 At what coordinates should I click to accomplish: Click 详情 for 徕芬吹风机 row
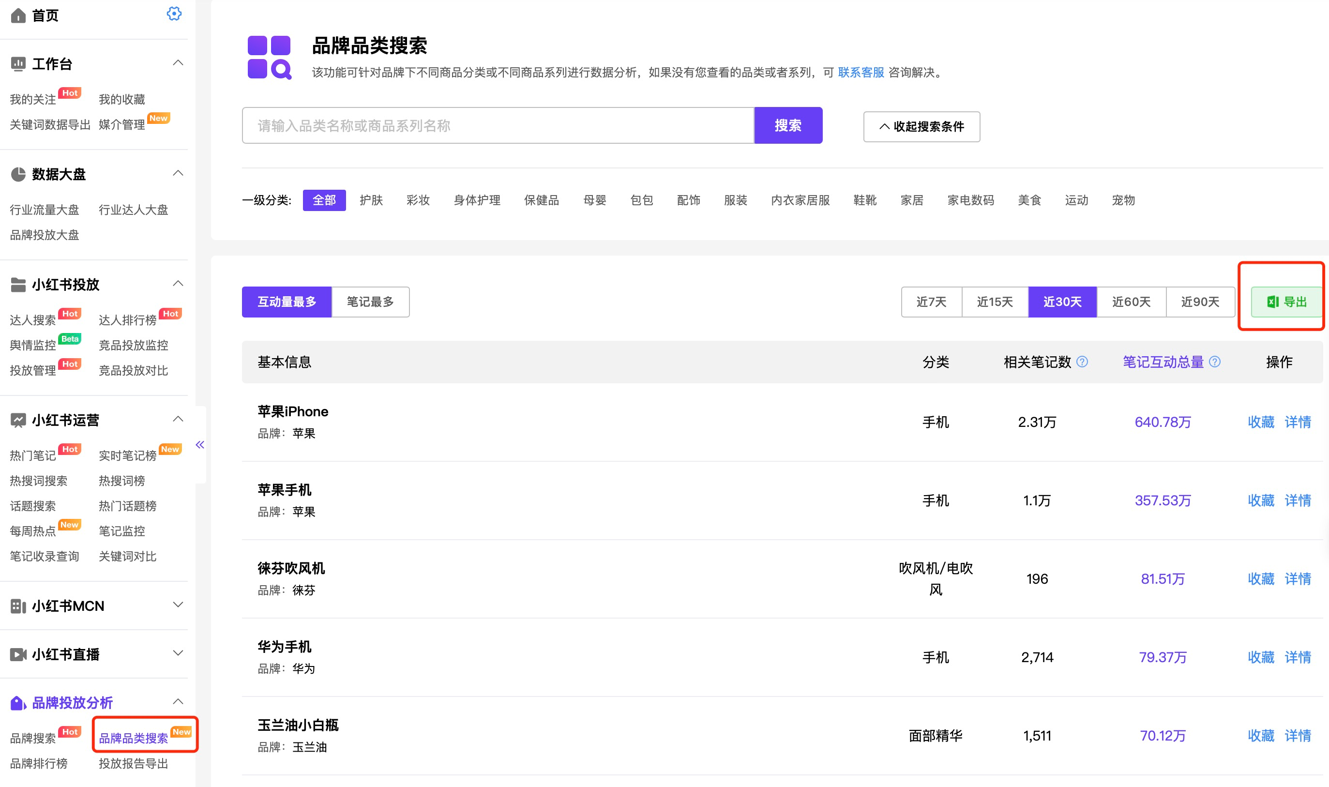coord(1298,579)
